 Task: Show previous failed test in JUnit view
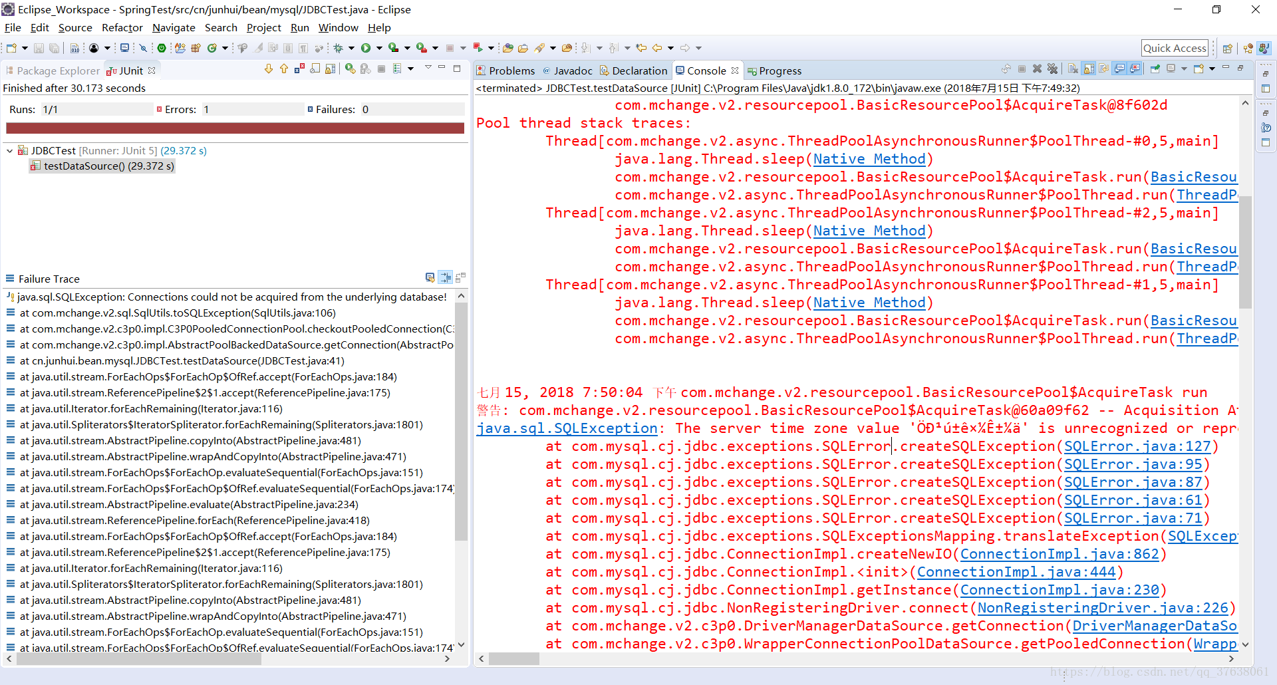[284, 69]
